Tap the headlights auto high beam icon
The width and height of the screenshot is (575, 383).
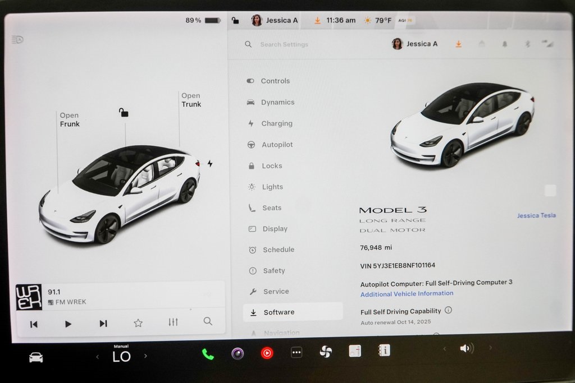(x=17, y=40)
